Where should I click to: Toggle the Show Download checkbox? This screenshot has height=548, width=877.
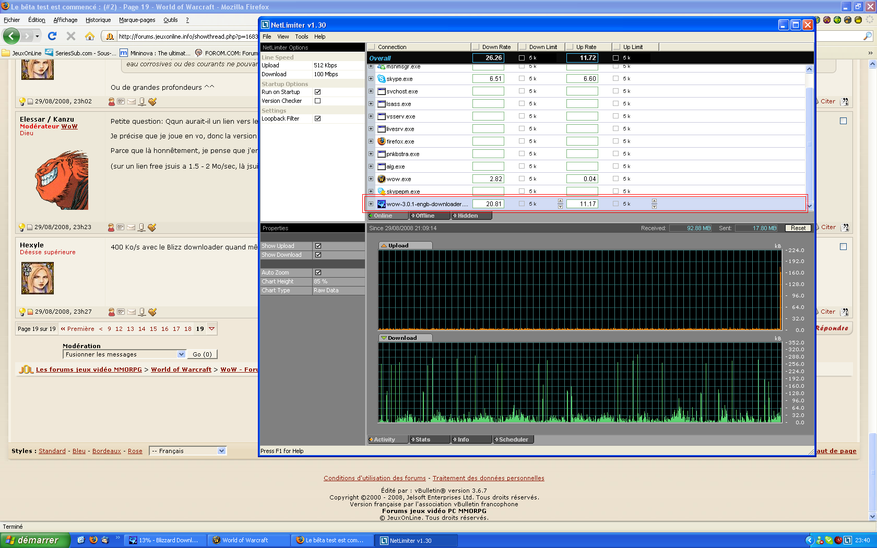coord(318,255)
